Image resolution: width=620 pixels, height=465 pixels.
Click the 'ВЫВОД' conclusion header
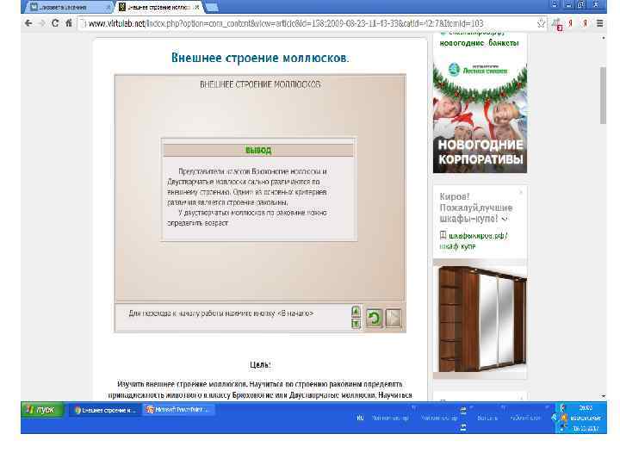[x=258, y=150]
